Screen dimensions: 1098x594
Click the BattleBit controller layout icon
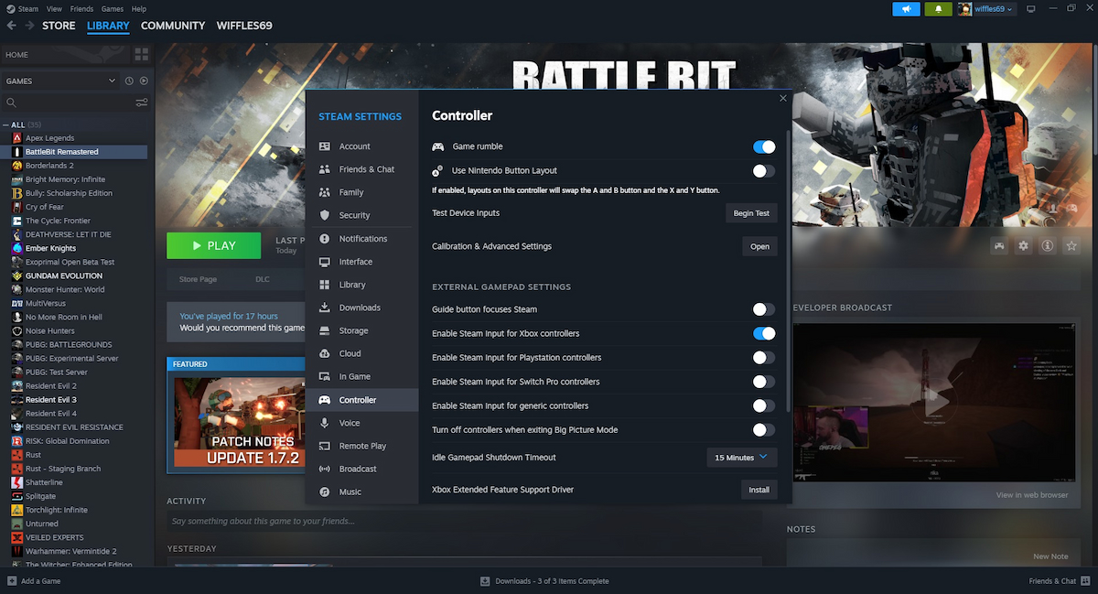pyautogui.click(x=999, y=245)
